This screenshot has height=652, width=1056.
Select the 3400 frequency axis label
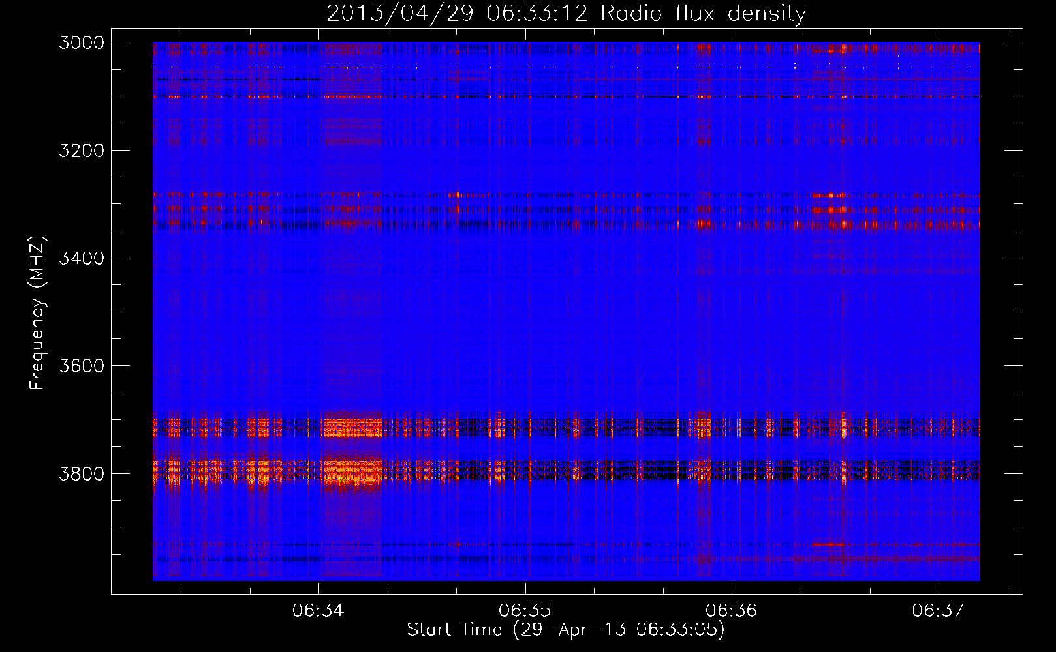click(x=82, y=258)
